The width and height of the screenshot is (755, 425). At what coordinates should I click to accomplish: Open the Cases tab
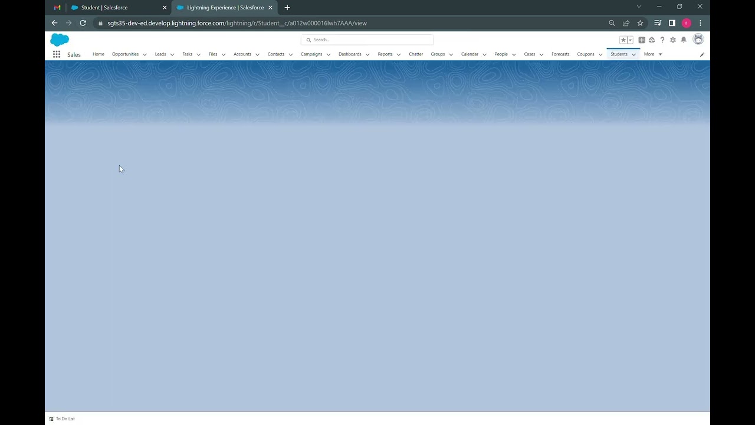coord(530,54)
